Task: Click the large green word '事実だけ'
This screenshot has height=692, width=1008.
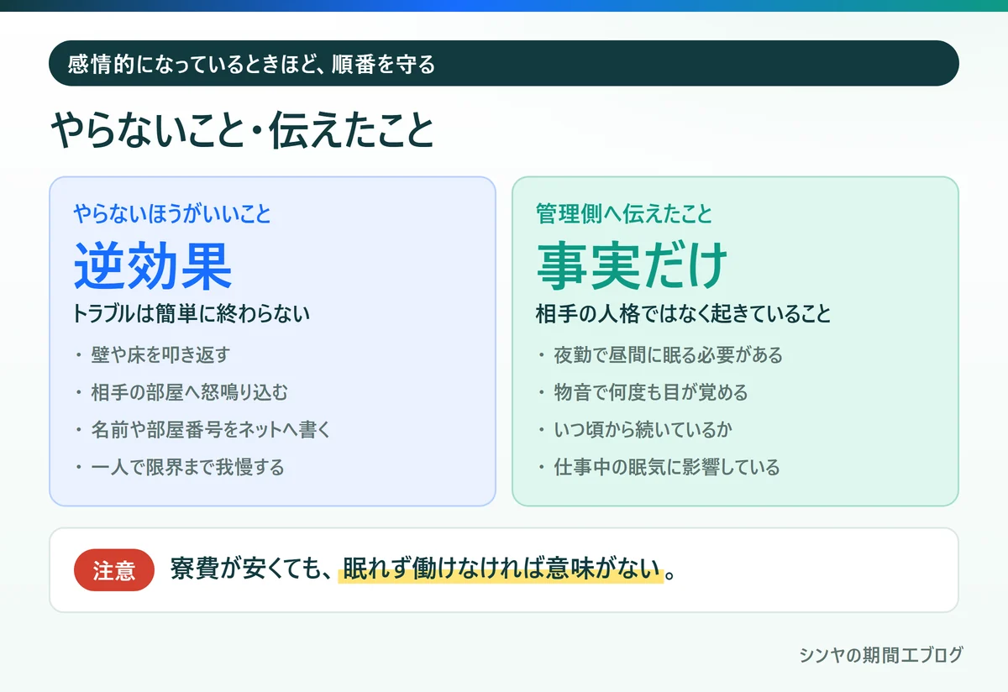Action: [x=632, y=266]
